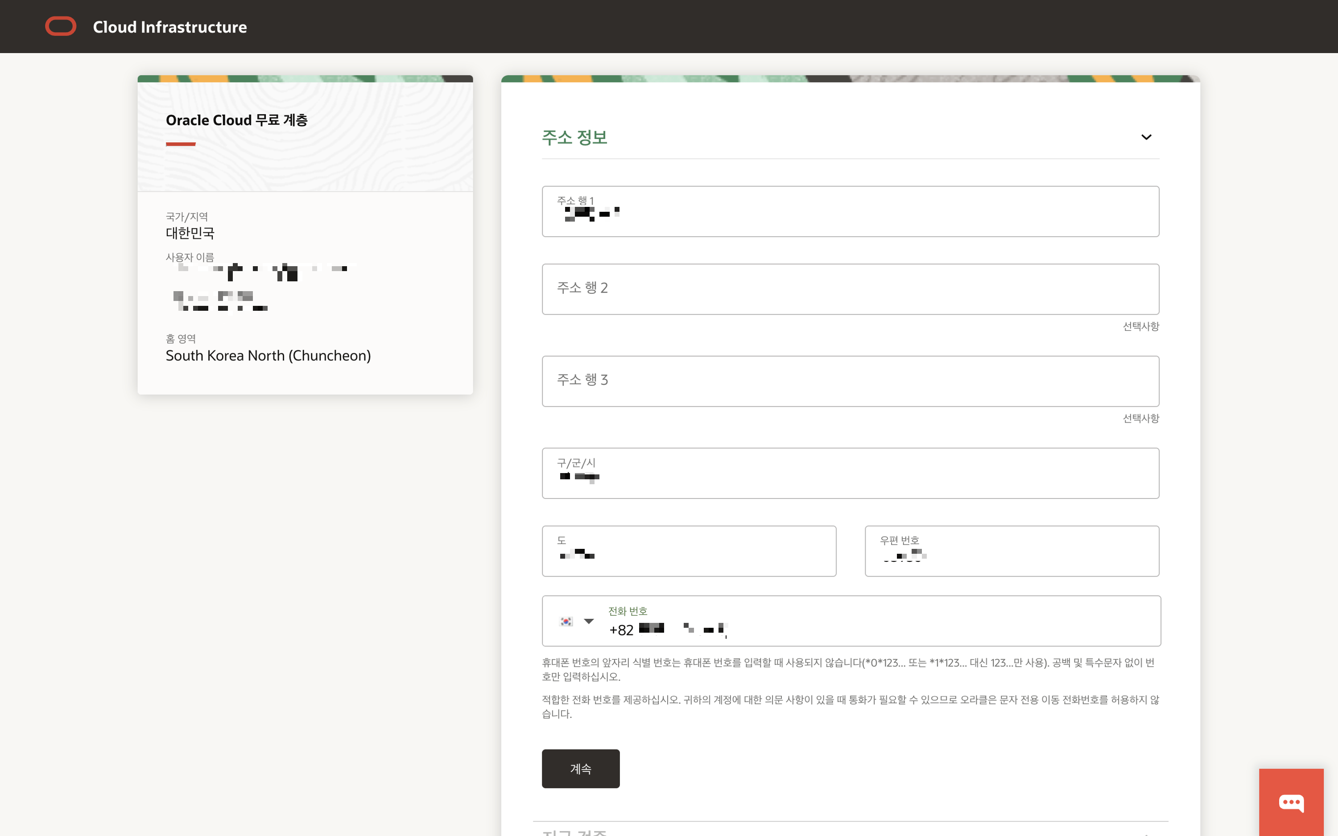This screenshot has height=836, width=1338.
Task: Click the 우편 번호 postal code field
Action: pyautogui.click(x=1012, y=551)
